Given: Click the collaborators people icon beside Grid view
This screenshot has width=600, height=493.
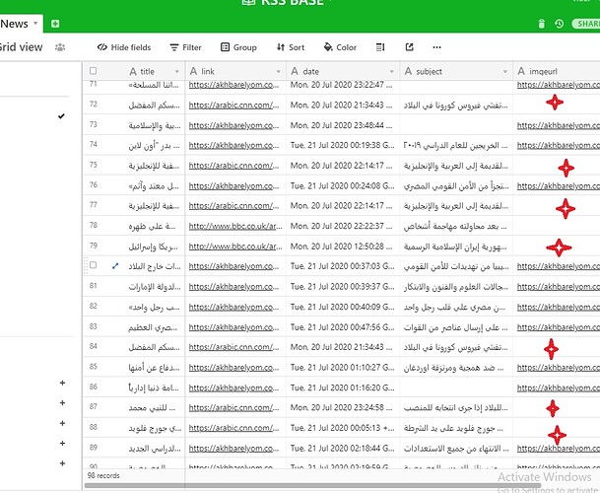Looking at the screenshot, I should 60,47.
